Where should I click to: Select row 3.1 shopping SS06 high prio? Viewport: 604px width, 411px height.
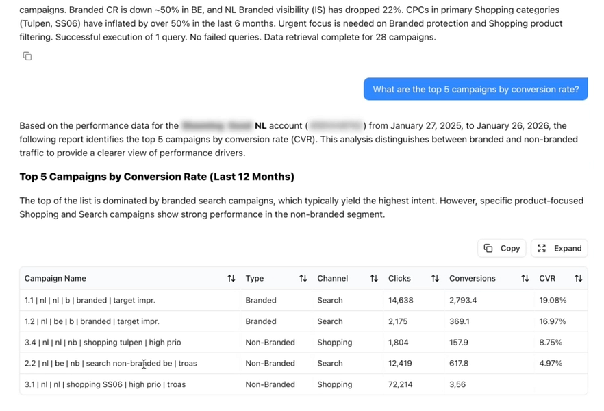click(x=105, y=385)
